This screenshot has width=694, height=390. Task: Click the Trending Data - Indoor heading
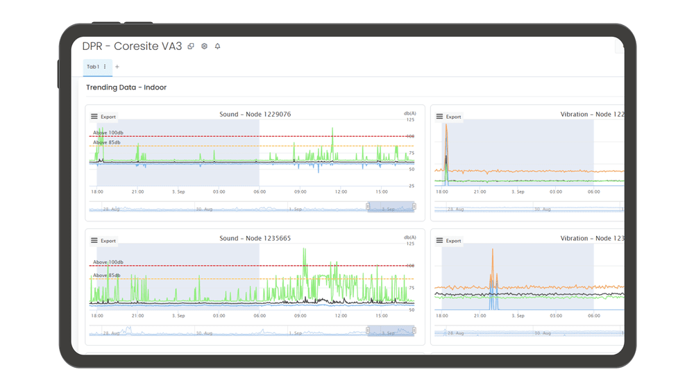point(126,87)
